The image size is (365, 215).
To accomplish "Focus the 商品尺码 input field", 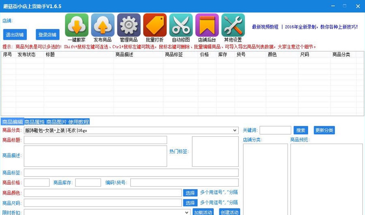I will 103,203.
